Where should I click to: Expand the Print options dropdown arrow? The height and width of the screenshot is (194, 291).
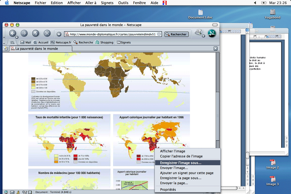[203, 36]
